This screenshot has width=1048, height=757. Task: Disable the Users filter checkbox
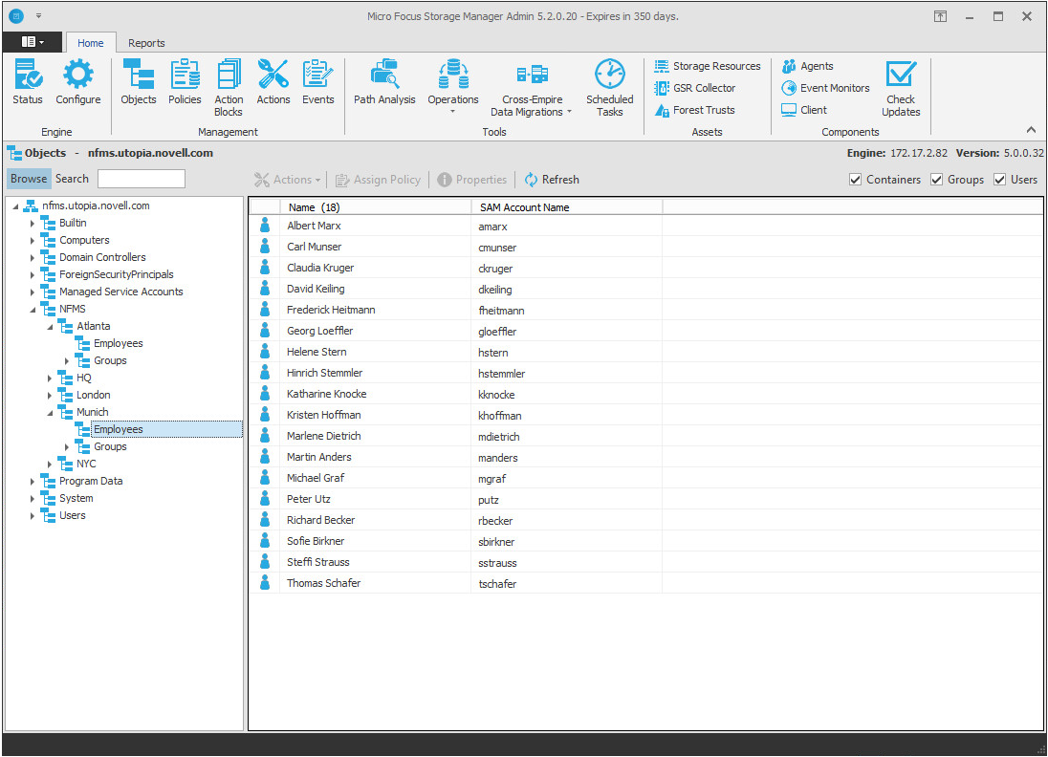click(1000, 180)
